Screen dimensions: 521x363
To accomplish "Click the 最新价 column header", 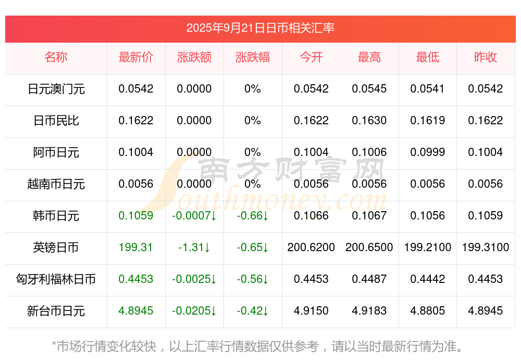I will point(136,57).
